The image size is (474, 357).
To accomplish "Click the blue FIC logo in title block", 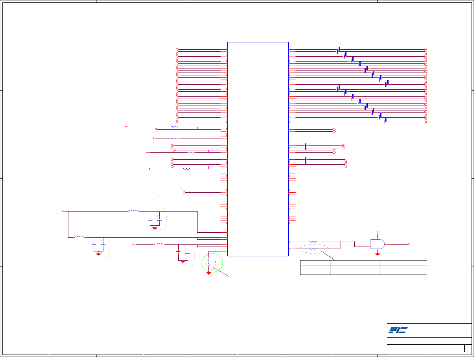I will coord(398,330).
